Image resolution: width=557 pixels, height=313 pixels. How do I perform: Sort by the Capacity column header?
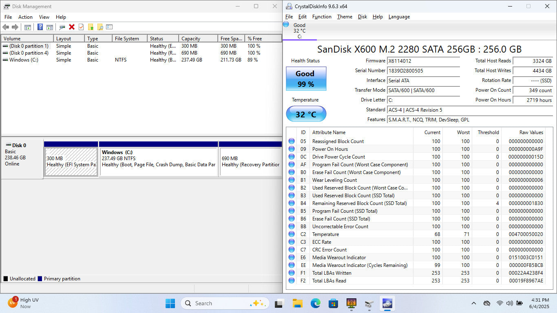(x=198, y=39)
